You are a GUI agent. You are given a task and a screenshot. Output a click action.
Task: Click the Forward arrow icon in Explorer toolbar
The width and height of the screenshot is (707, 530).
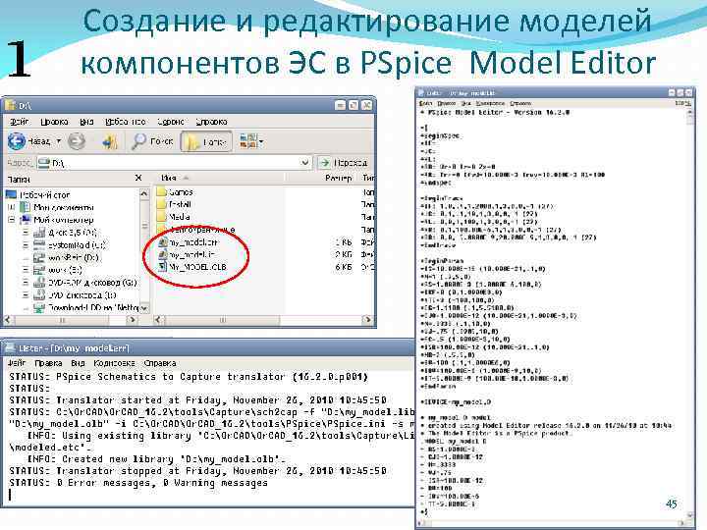[x=77, y=141]
